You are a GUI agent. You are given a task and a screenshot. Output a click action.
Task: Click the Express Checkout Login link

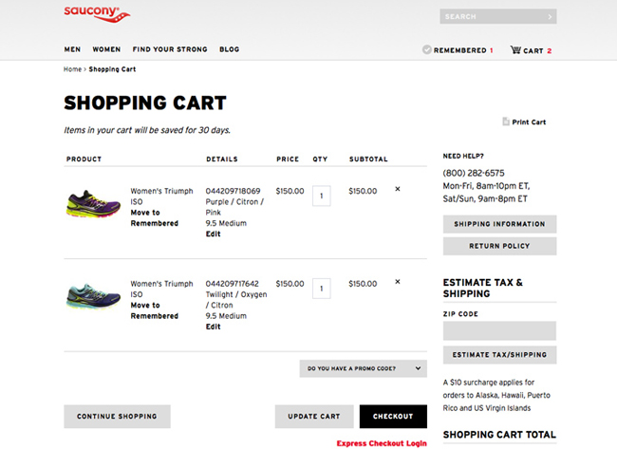point(382,443)
